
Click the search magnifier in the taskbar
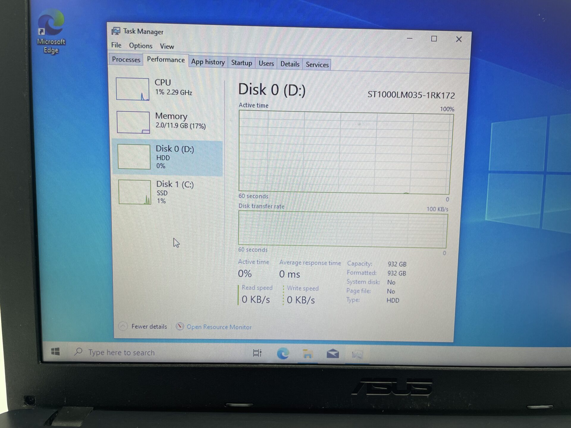79,352
